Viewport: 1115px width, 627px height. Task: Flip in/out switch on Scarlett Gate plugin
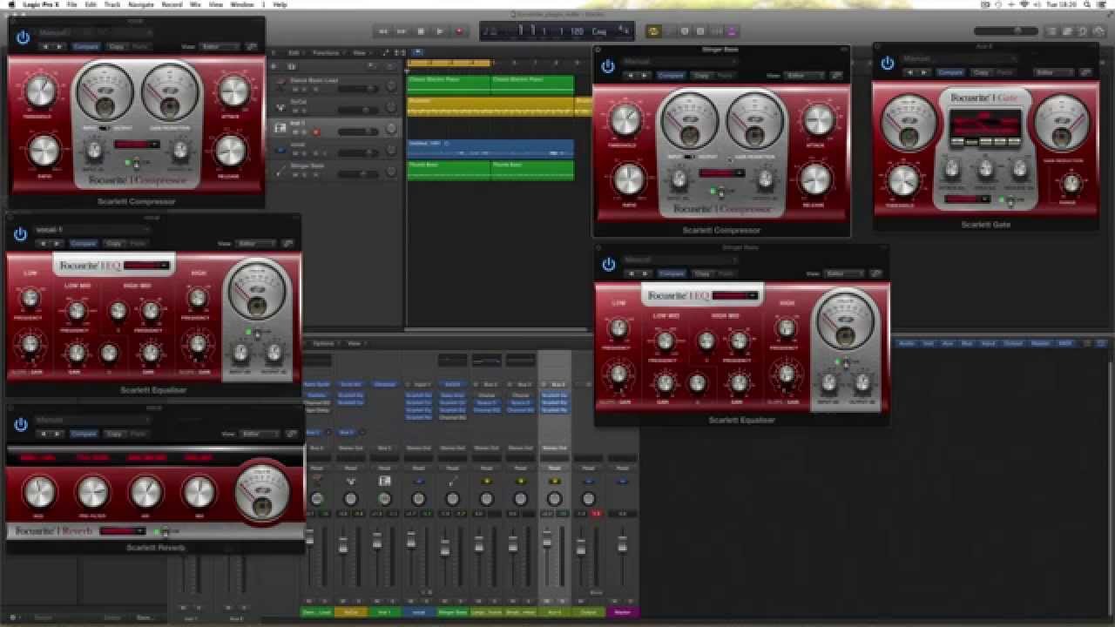[1010, 200]
